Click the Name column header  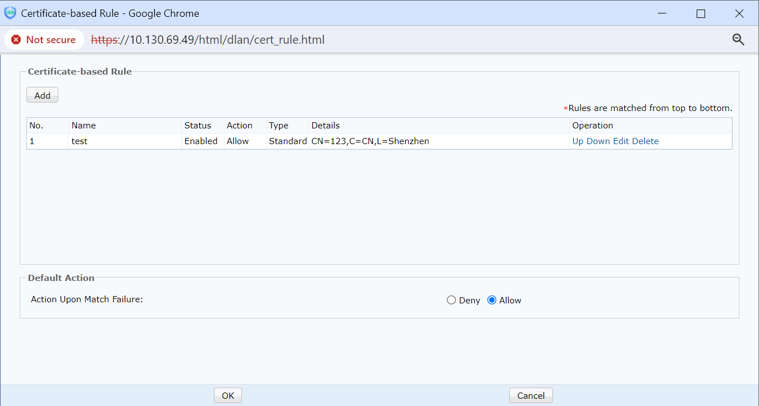[x=84, y=126]
